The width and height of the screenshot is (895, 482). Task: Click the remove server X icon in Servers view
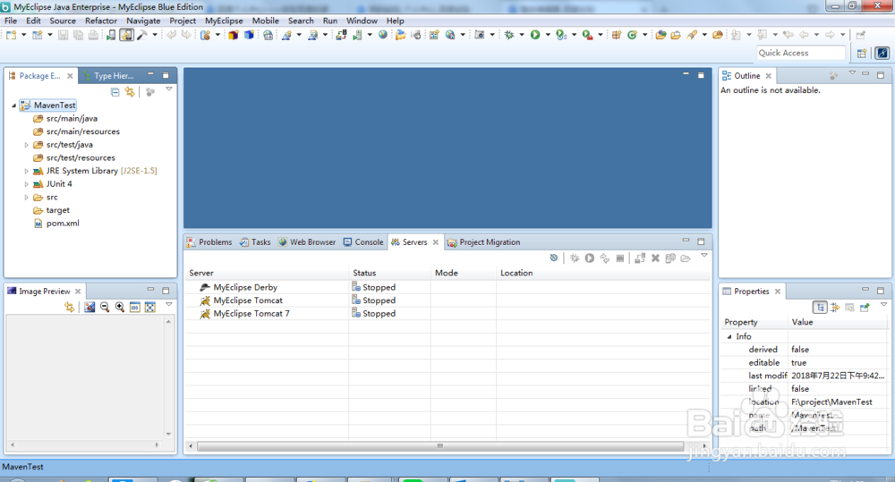coord(655,258)
